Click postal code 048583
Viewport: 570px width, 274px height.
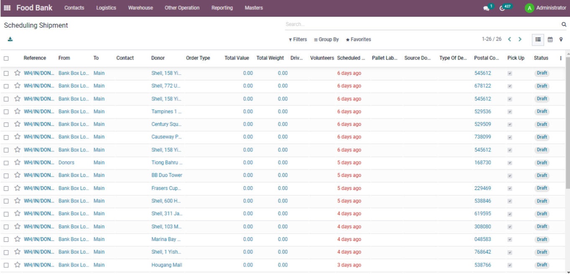pyautogui.click(x=483, y=239)
